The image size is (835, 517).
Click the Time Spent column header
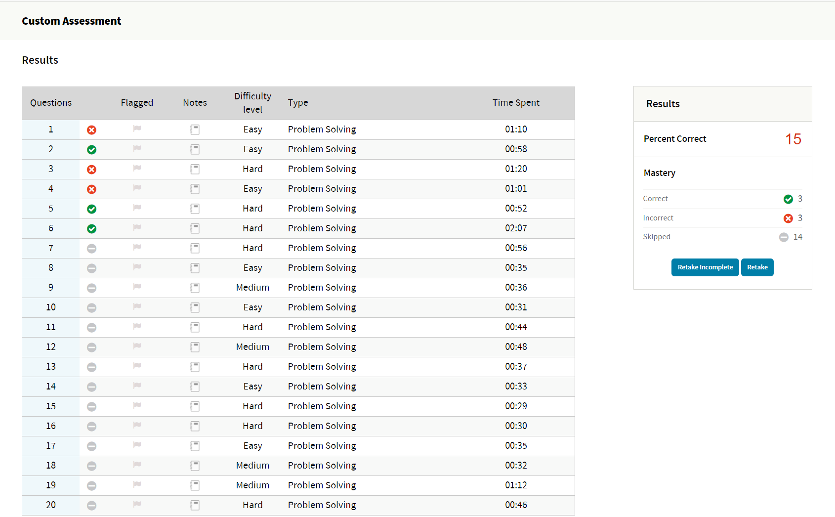516,103
